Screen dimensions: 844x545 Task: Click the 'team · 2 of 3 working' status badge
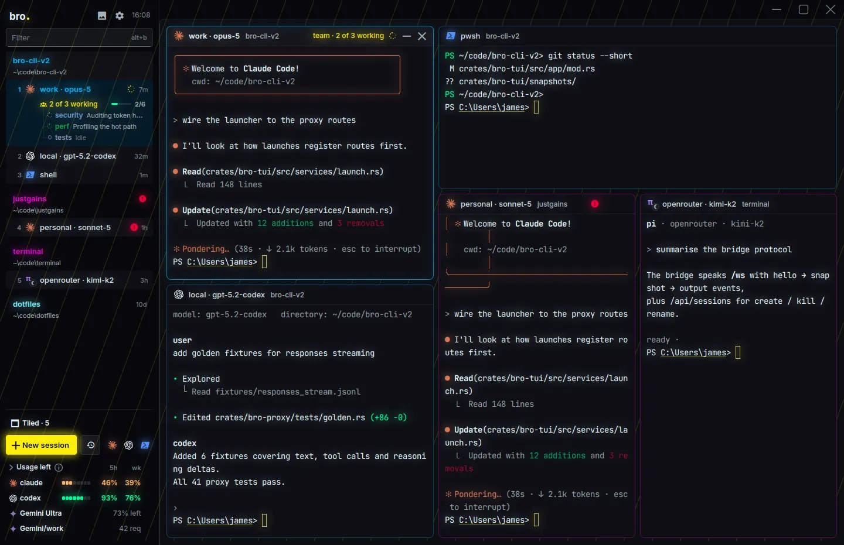coord(348,36)
